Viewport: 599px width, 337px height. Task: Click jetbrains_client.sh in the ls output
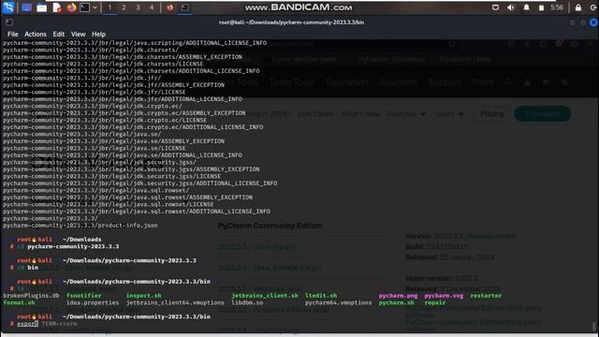[x=265, y=296]
